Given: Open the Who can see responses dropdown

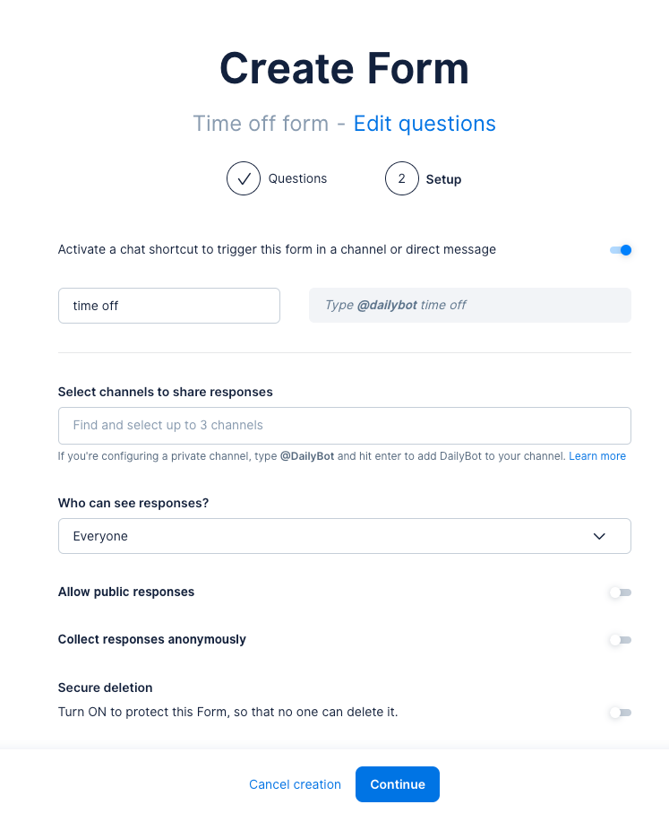Looking at the screenshot, I should click(344, 536).
